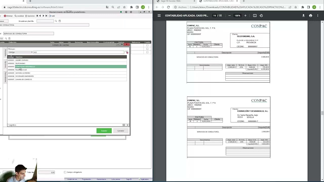
Task: Go to first record arrow
Action: tap(37, 16)
